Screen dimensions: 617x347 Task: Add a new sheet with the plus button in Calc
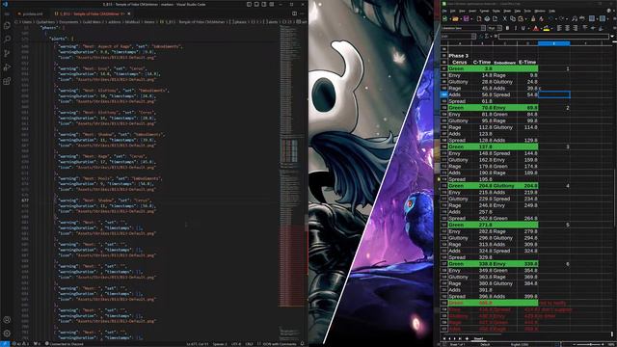(x=467, y=338)
